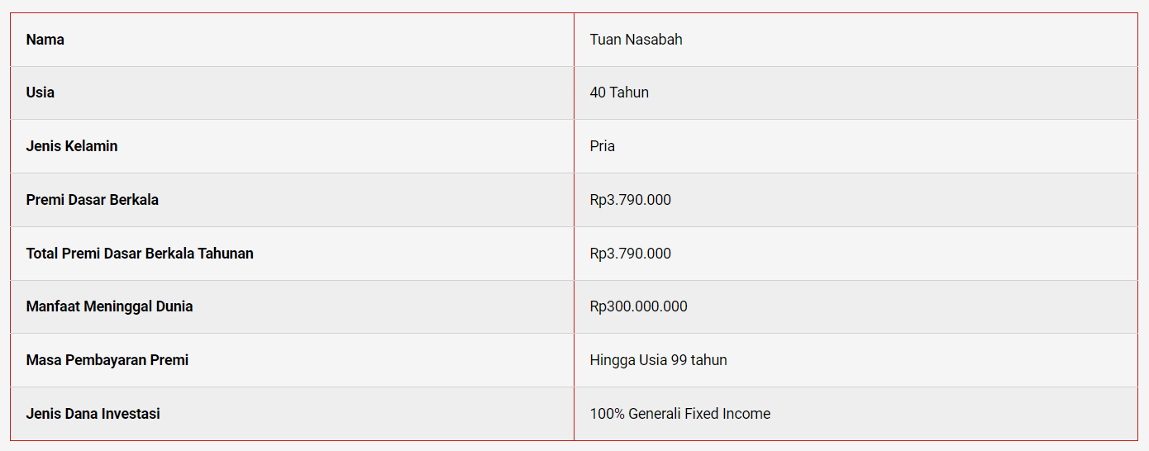
Task: Select the Rp300.000.000 benefit value
Action: [638, 306]
